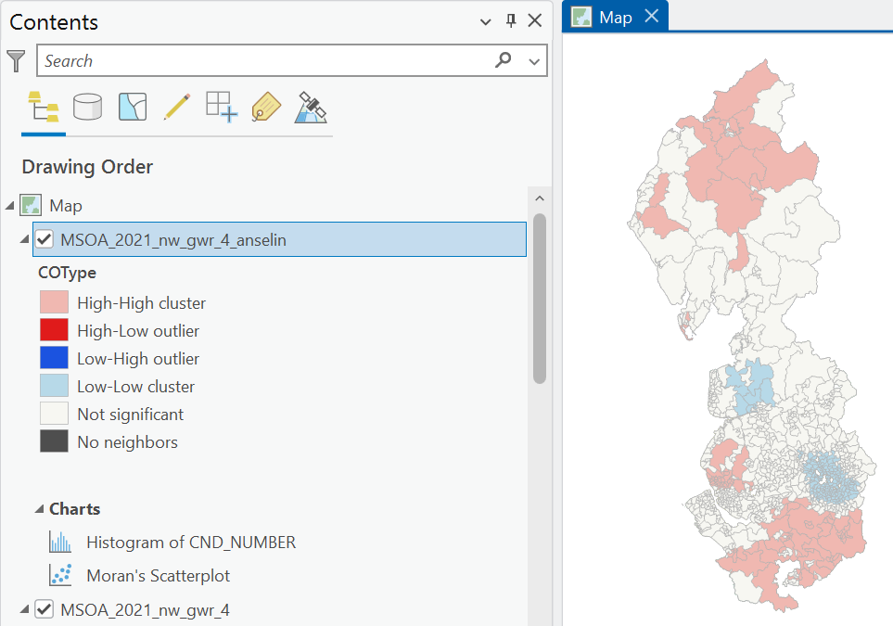The height and width of the screenshot is (626, 893).
Task: Select List By Drawing Order icon
Action: click(44, 107)
